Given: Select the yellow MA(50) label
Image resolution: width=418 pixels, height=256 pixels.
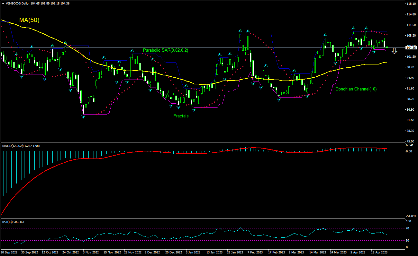Looking at the screenshot, I should click(x=29, y=20).
